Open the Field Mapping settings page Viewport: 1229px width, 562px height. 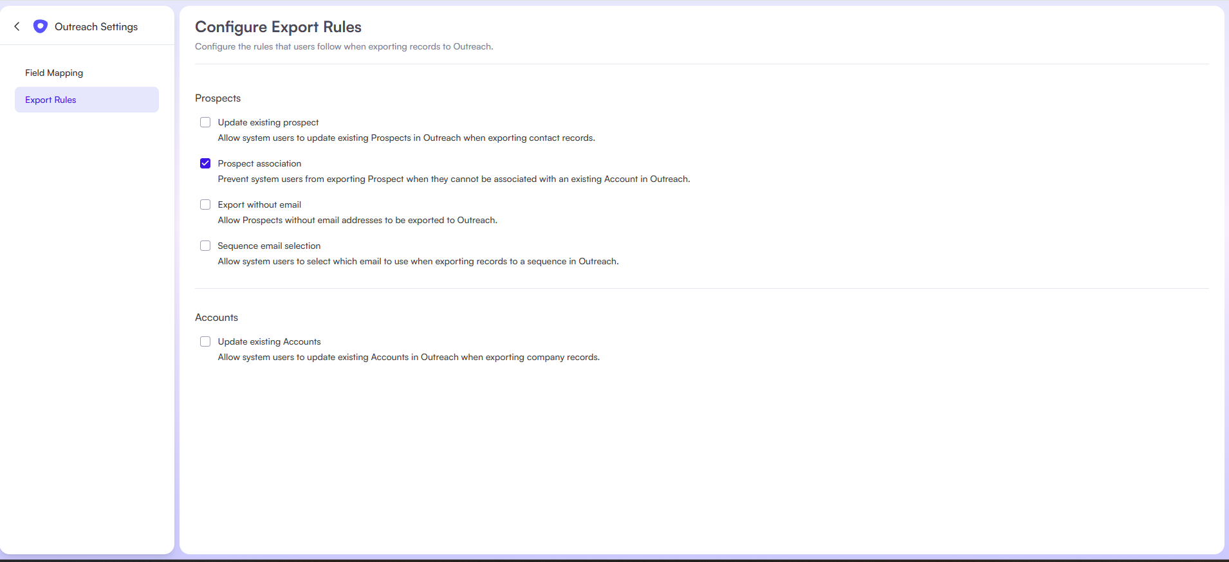point(54,73)
